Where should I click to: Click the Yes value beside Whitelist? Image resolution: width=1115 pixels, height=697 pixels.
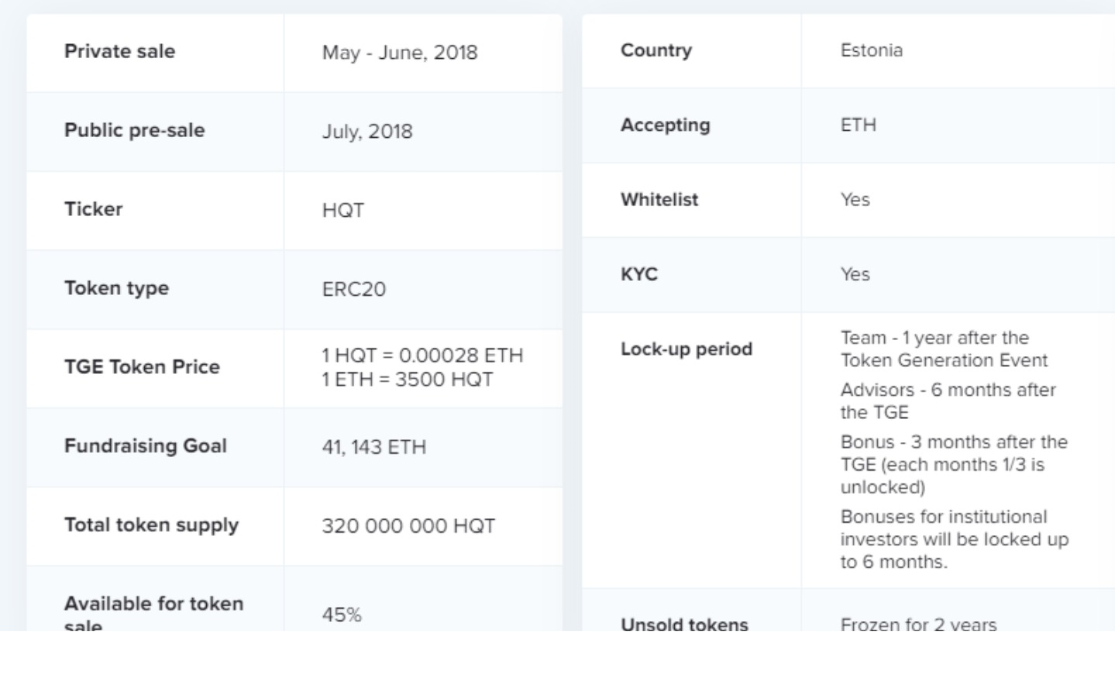[855, 200]
